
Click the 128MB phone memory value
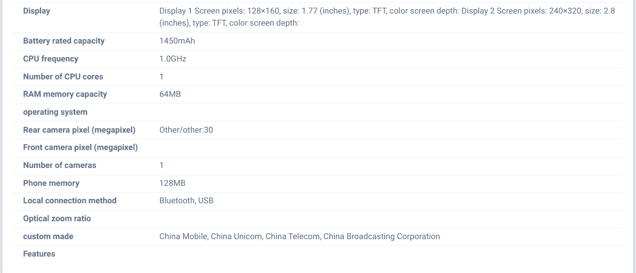(172, 183)
